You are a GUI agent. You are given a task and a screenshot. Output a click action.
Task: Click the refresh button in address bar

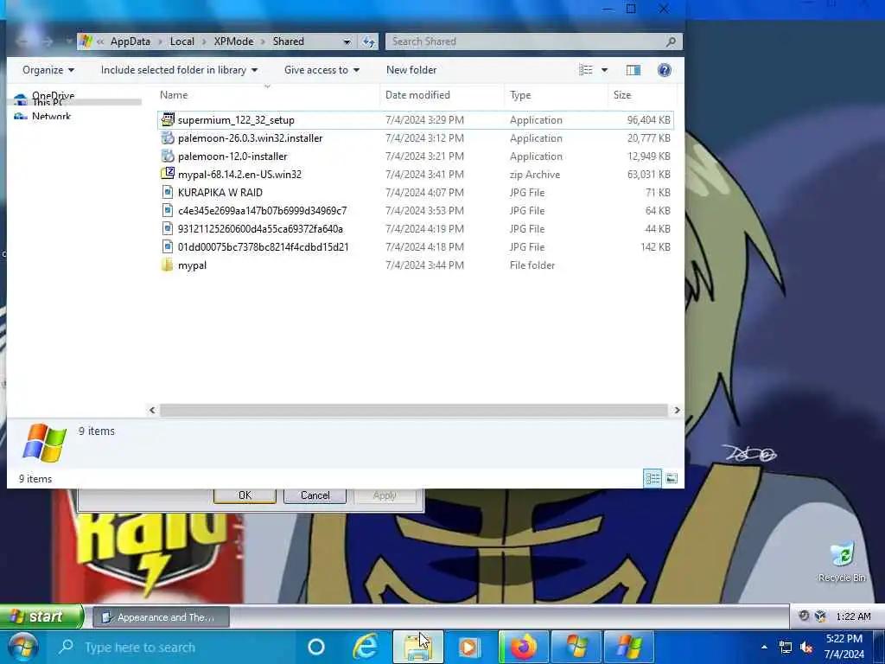(x=368, y=41)
